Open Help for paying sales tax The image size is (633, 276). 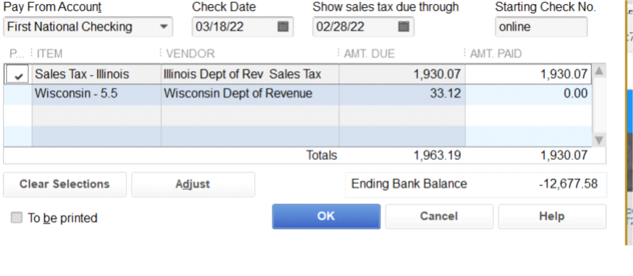point(552,216)
